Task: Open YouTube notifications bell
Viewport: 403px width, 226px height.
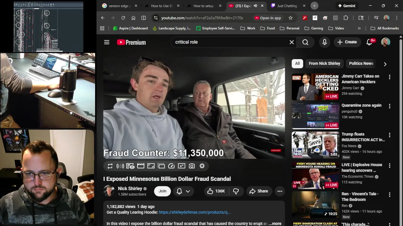Action: tap(369, 42)
